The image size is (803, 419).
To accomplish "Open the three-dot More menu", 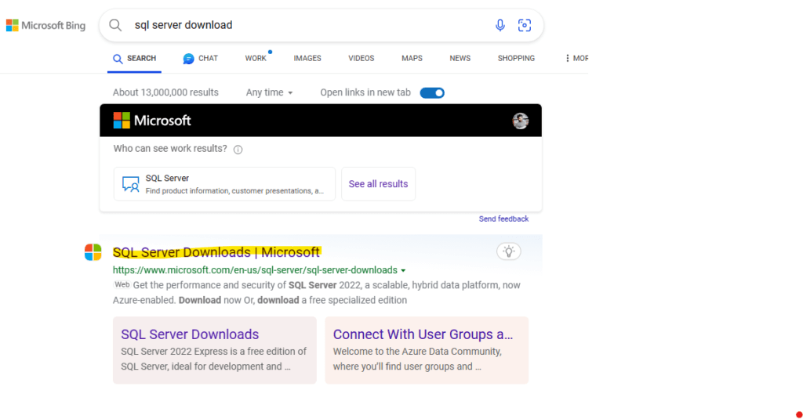I will 576,58.
